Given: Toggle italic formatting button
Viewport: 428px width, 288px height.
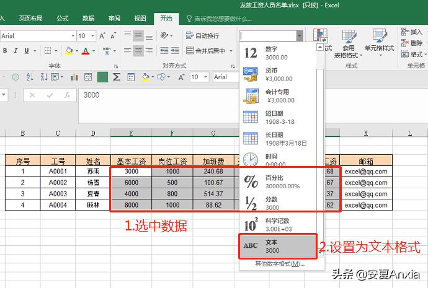Looking at the screenshot, I should pos(16,51).
